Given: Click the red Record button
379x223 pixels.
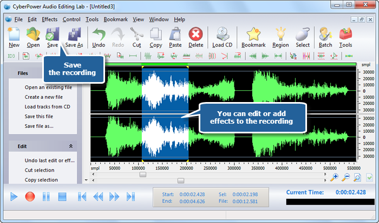Looking at the screenshot, I should click(30, 197).
